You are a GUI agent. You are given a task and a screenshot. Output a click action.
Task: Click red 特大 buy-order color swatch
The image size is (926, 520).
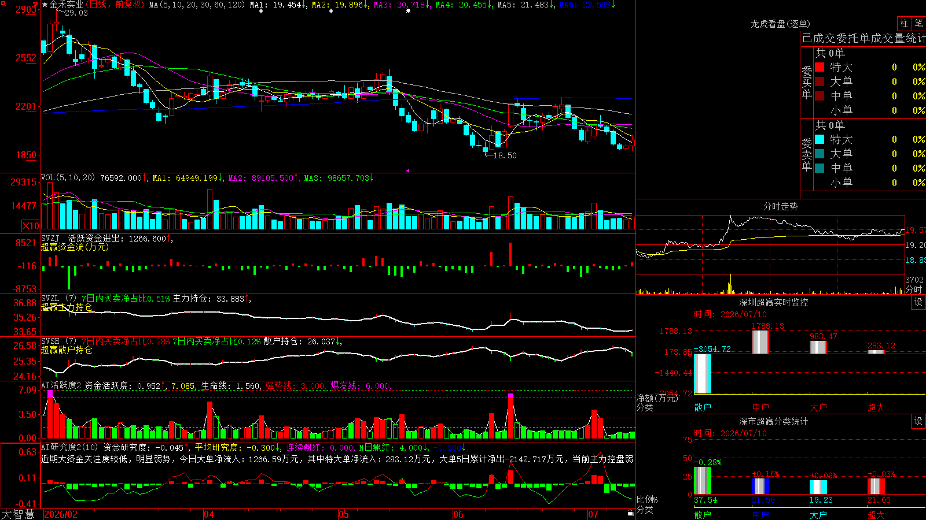point(820,67)
